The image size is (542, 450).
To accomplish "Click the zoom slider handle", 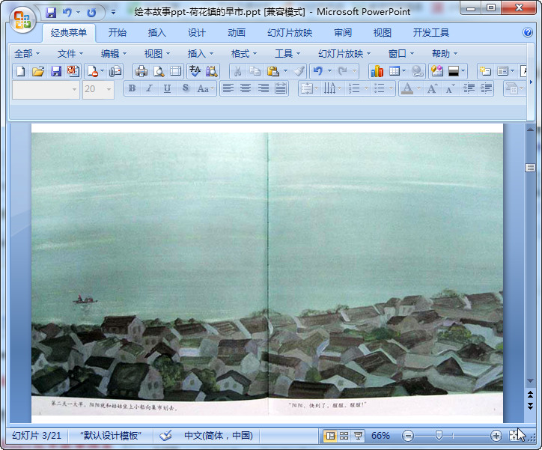I will click(x=439, y=436).
